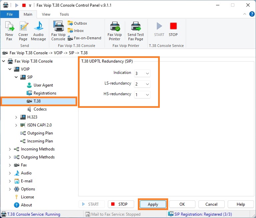Select the H.323 tree item

coord(29,117)
